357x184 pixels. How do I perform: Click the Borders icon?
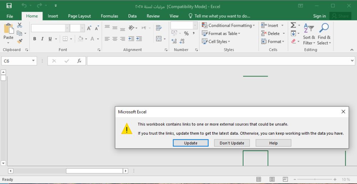click(65, 39)
